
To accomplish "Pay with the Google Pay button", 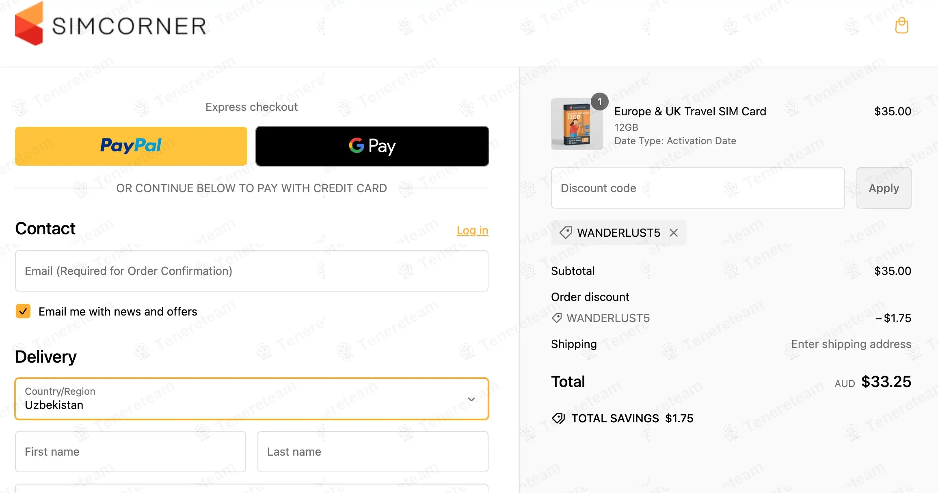I will (x=372, y=146).
